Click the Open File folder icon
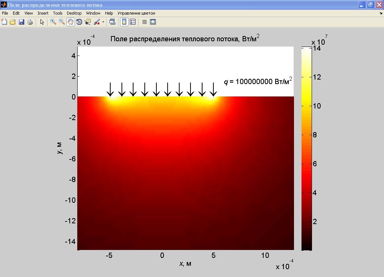 tap(12, 22)
